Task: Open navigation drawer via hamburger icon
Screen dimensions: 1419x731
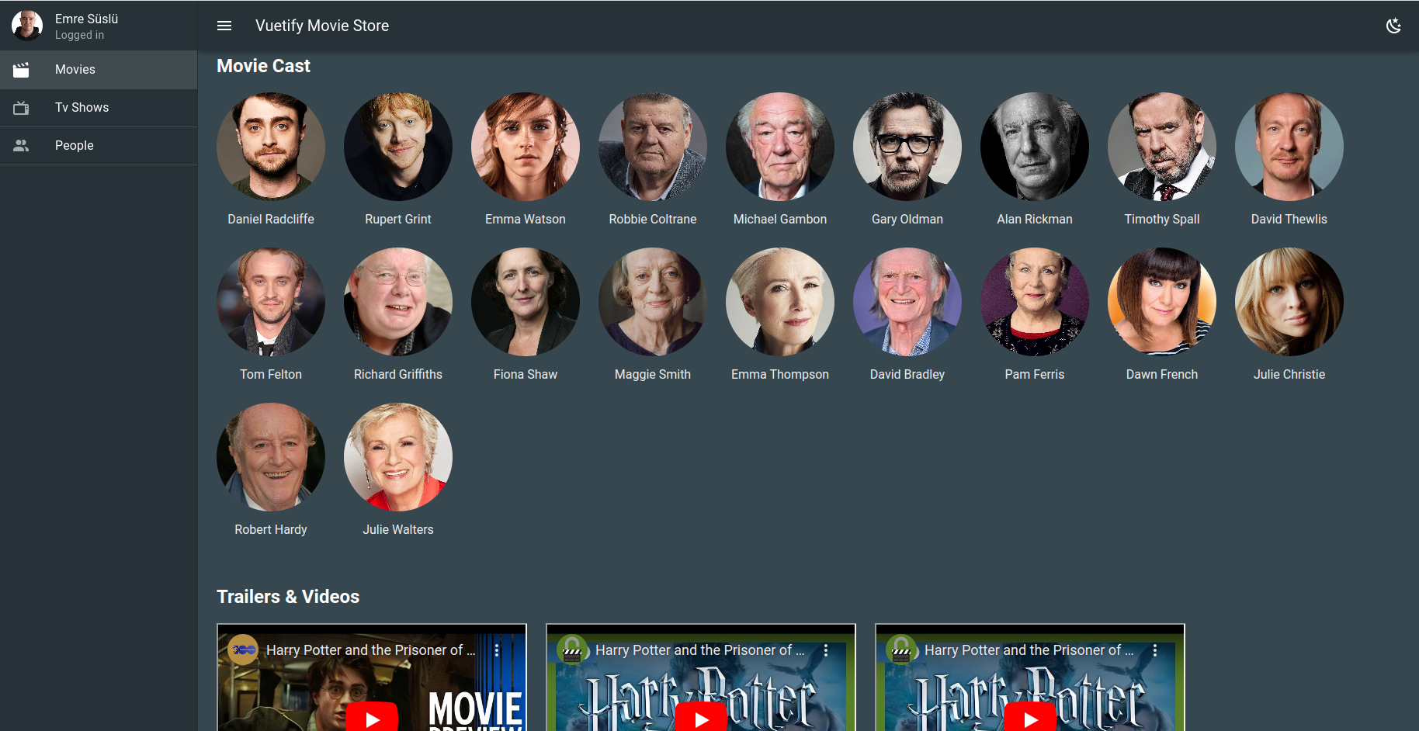Action: [x=224, y=26]
